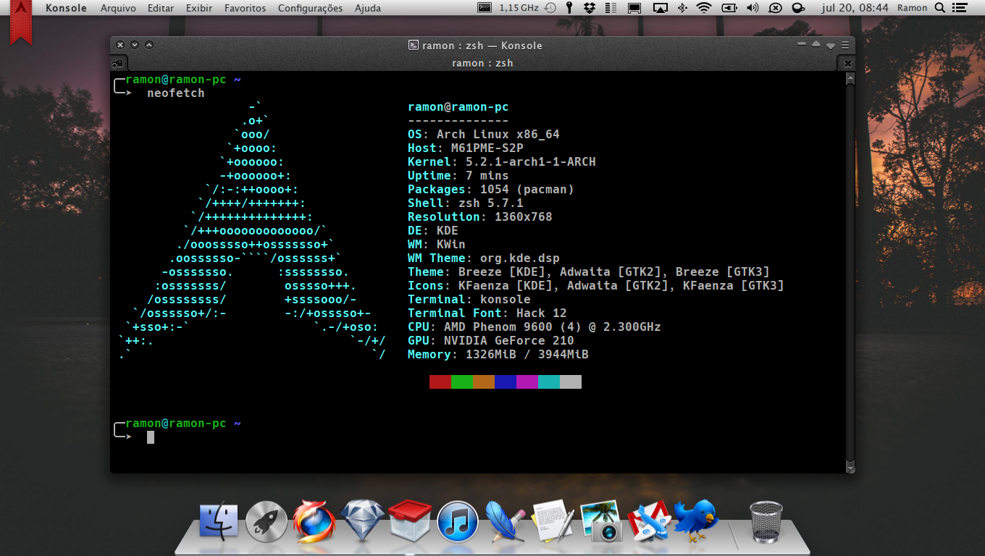Launch the rocket Launchpad icon in dock
The height and width of the screenshot is (556, 985).
coord(267,522)
